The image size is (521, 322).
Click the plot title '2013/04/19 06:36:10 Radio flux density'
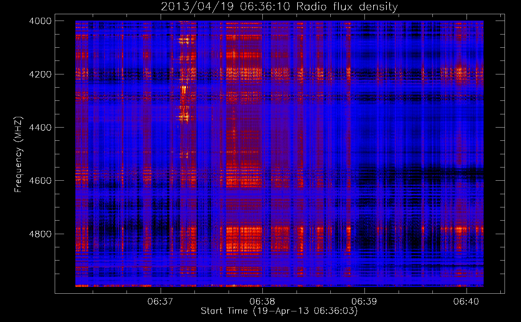pos(279,6)
